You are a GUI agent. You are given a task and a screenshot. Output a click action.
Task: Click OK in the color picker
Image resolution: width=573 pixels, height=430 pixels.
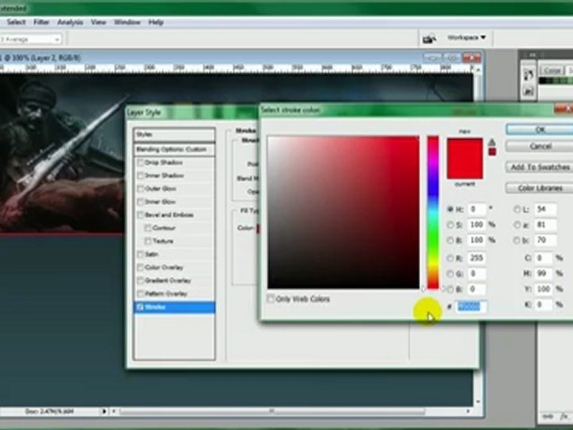pyautogui.click(x=540, y=130)
